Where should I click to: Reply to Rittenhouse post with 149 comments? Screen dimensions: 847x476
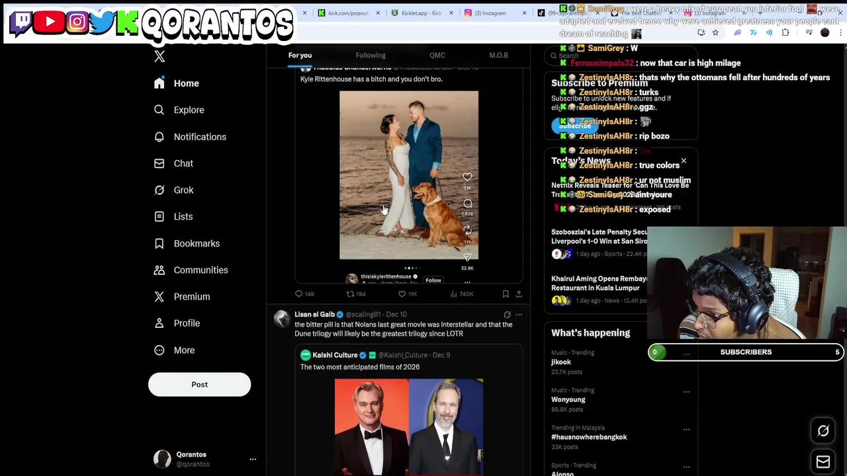click(x=299, y=294)
